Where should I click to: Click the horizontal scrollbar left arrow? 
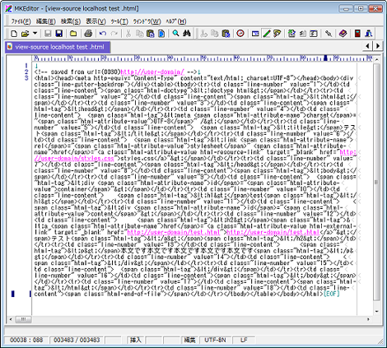(x=11, y=319)
